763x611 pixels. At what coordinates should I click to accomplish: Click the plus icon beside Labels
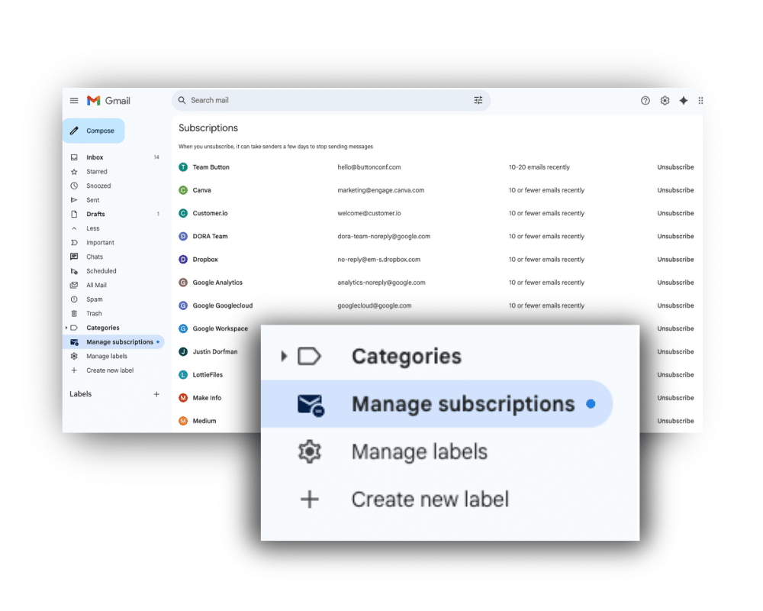pyautogui.click(x=156, y=394)
